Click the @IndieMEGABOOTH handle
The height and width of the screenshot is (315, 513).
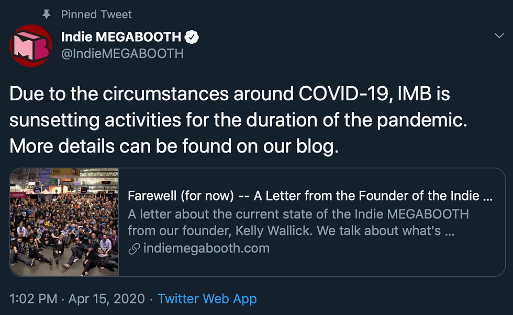point(122,53)
